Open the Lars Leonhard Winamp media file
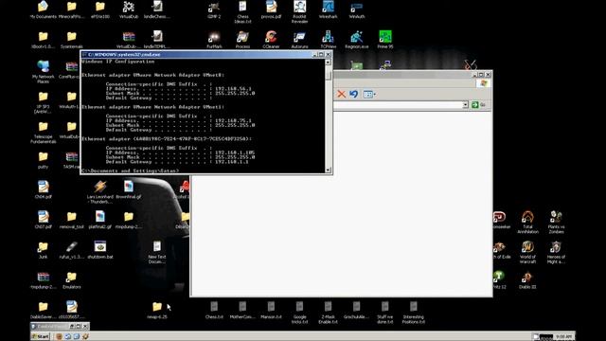This screenshot has width=606, height=341. [99, 192]
